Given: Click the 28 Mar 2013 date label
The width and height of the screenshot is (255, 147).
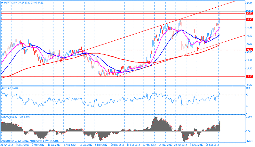Looking at the screenshot, I should [x=149, y=145].
